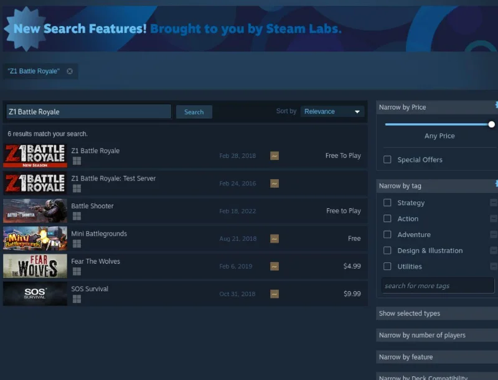Open the Fear The Wolves title link

point(96,261)
